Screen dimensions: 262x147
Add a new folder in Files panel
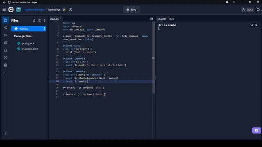tap(40, 20)
